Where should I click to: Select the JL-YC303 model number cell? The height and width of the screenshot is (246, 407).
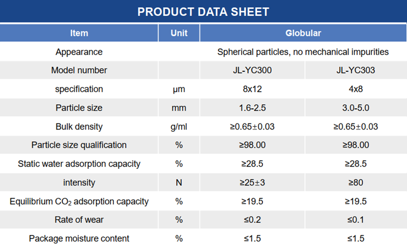pos(356,71)
